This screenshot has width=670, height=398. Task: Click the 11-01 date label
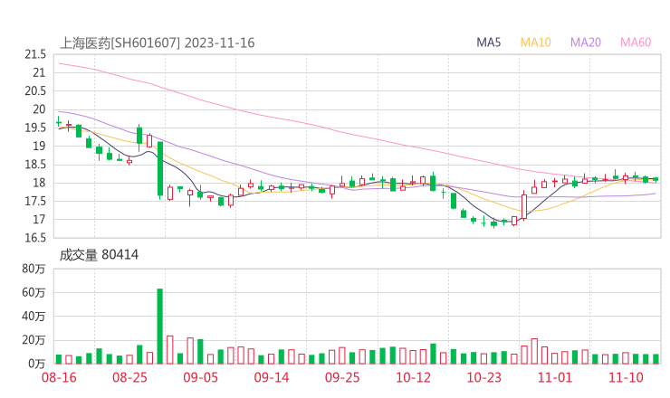(555, 377)
